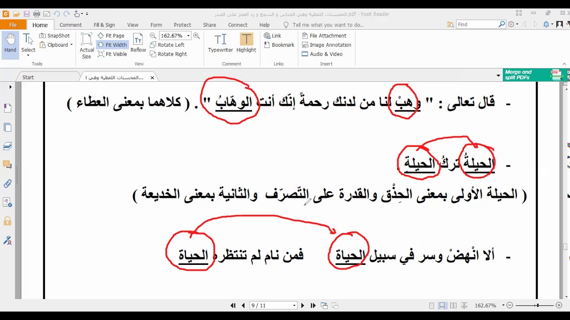Redo the last action
Screen dimensions: 570x320
coord(67,14)
